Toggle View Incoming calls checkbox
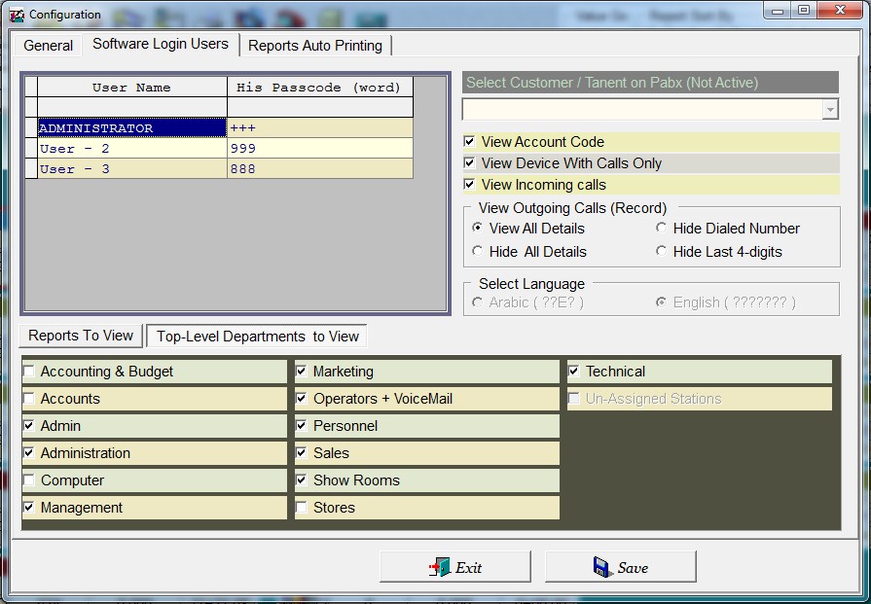Viewport: 871px width, 604px height. tap(469, 184)
